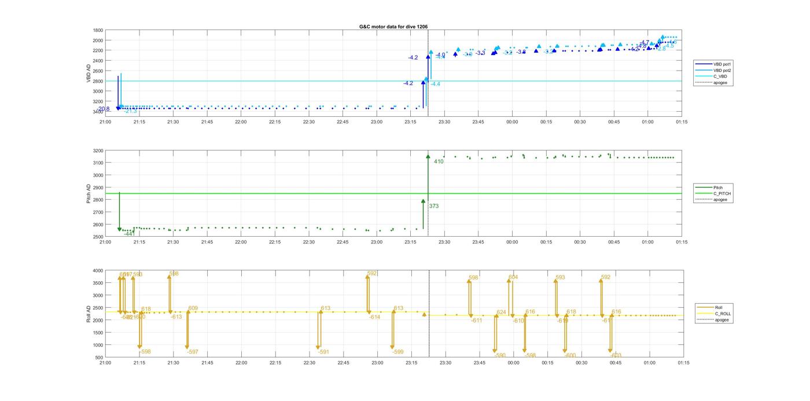Click the "410" pitch move label
The image size is (810, 401).
(x=439, y=161)
